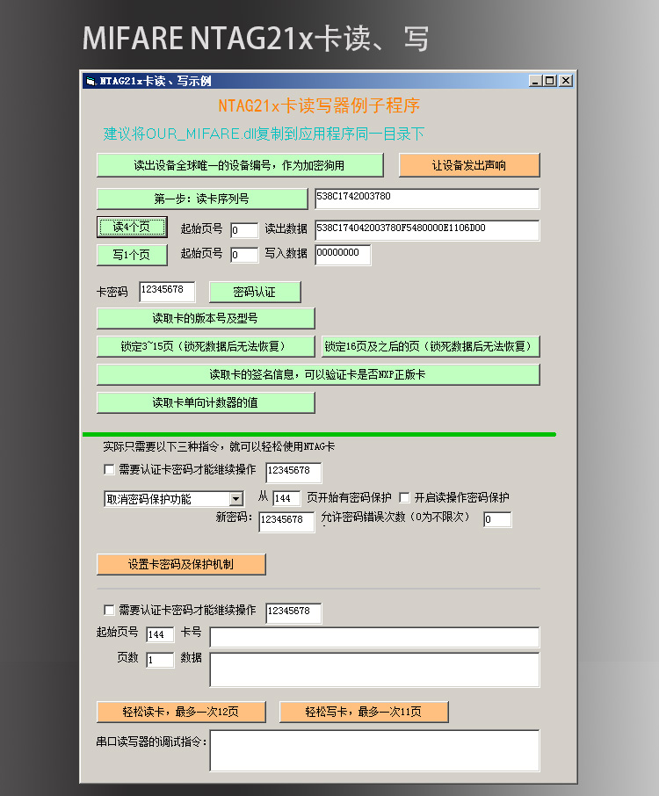
Task: Click 锁定16页及之后的页 button
Action: 431,346
